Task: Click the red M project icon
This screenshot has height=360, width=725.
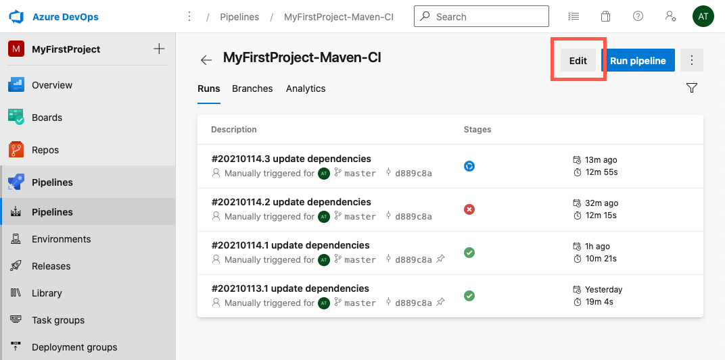Action: click(16, 49)
